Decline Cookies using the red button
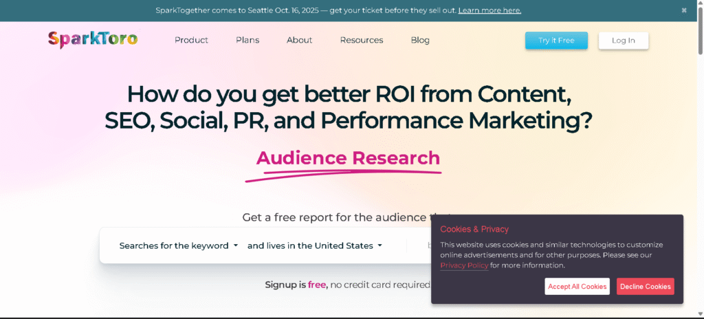 645,287
